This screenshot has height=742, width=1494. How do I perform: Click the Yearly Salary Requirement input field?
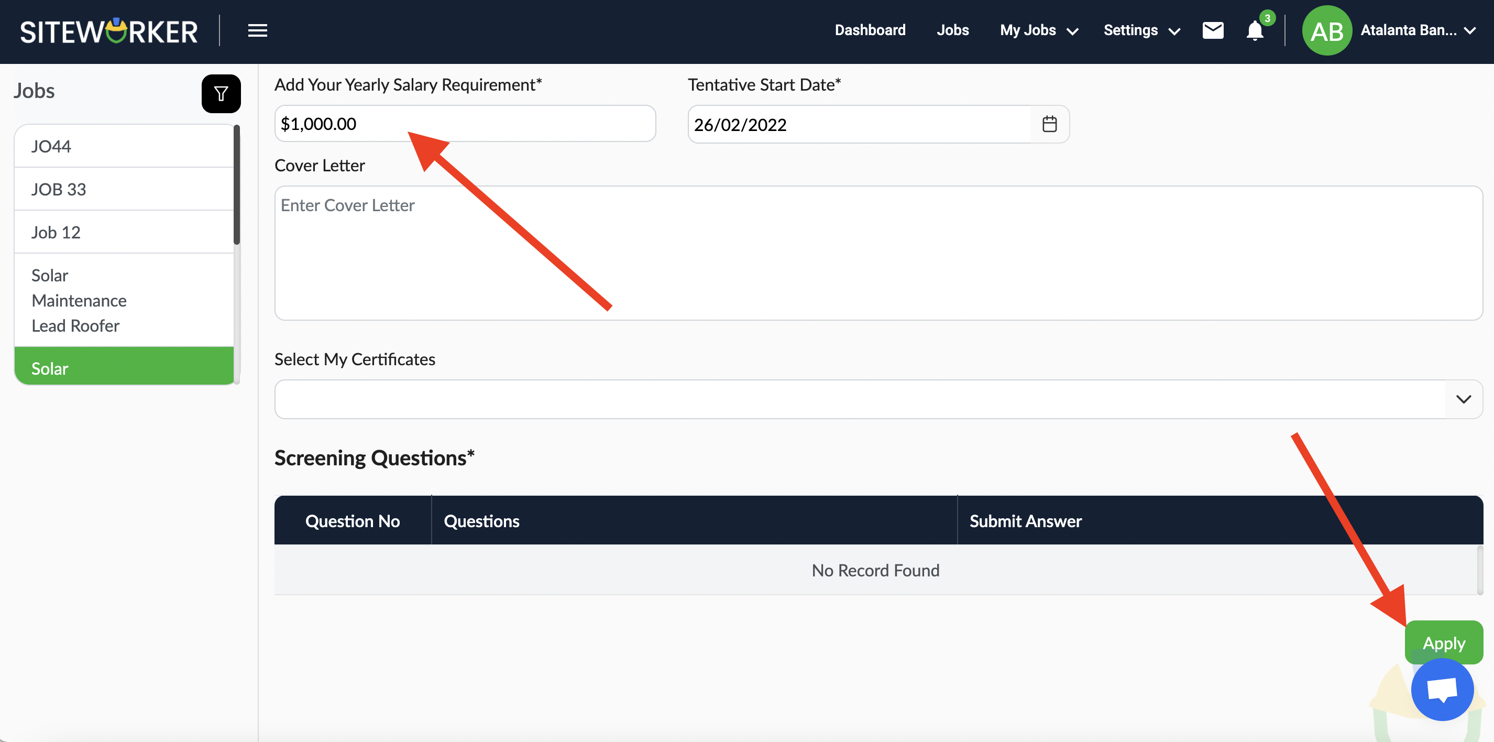click(x=464, y=124)
